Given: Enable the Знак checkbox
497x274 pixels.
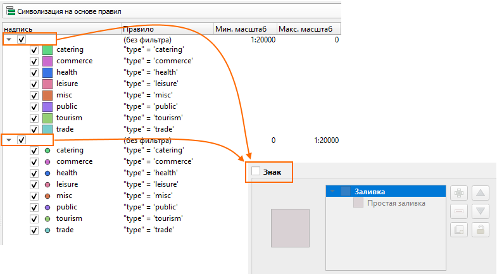Looking at the screenshot, I should pos(256,171).
